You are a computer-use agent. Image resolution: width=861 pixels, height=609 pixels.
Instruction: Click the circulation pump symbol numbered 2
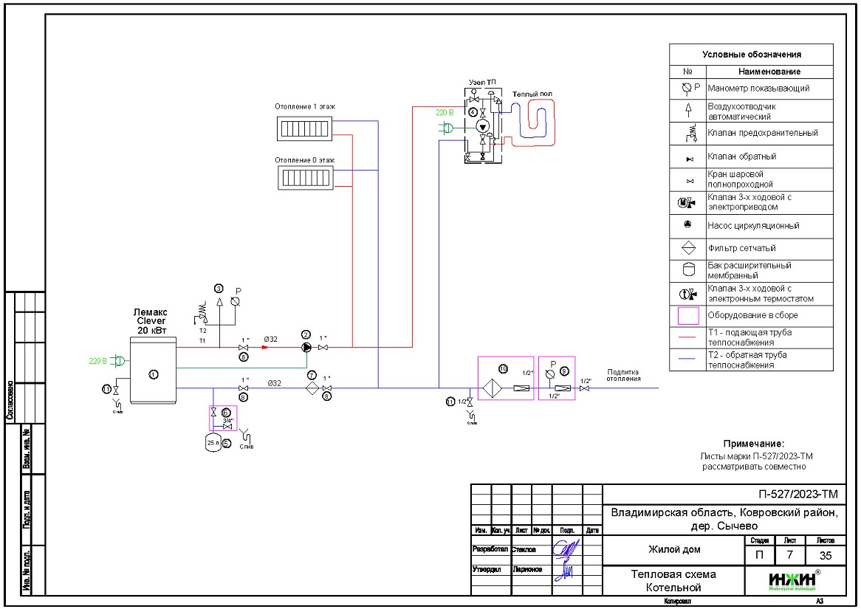(306, 347)
